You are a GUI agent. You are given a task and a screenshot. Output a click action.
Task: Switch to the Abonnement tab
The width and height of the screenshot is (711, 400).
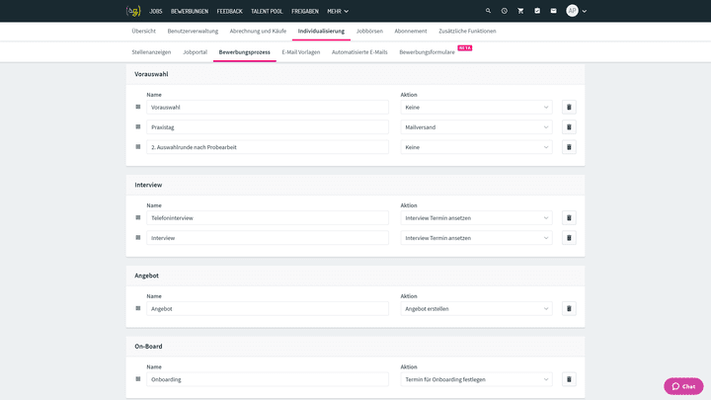coord(411,32)
